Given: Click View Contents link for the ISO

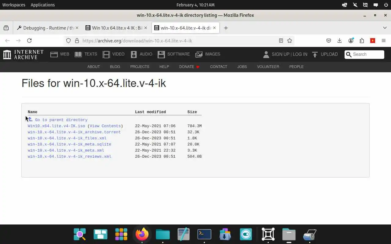Looking at the screenshot, I should [105, 126].
